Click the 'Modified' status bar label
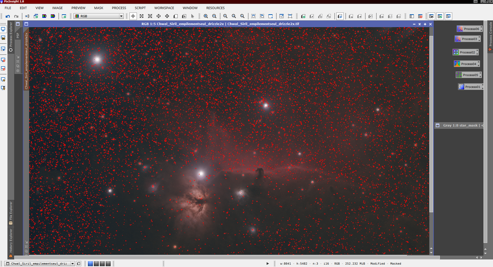This screenshot has height=267, width=493. coord(377,264)
